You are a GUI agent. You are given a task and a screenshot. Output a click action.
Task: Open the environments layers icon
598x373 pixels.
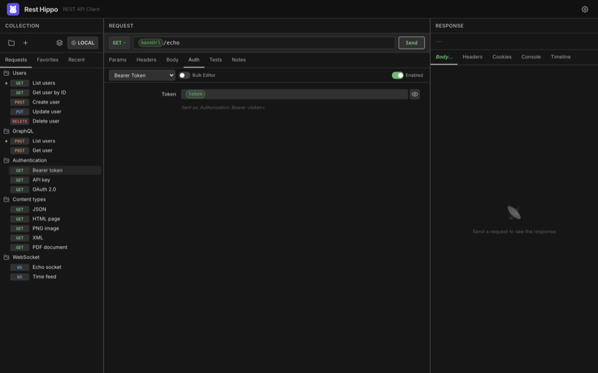(x=60, y=43)
